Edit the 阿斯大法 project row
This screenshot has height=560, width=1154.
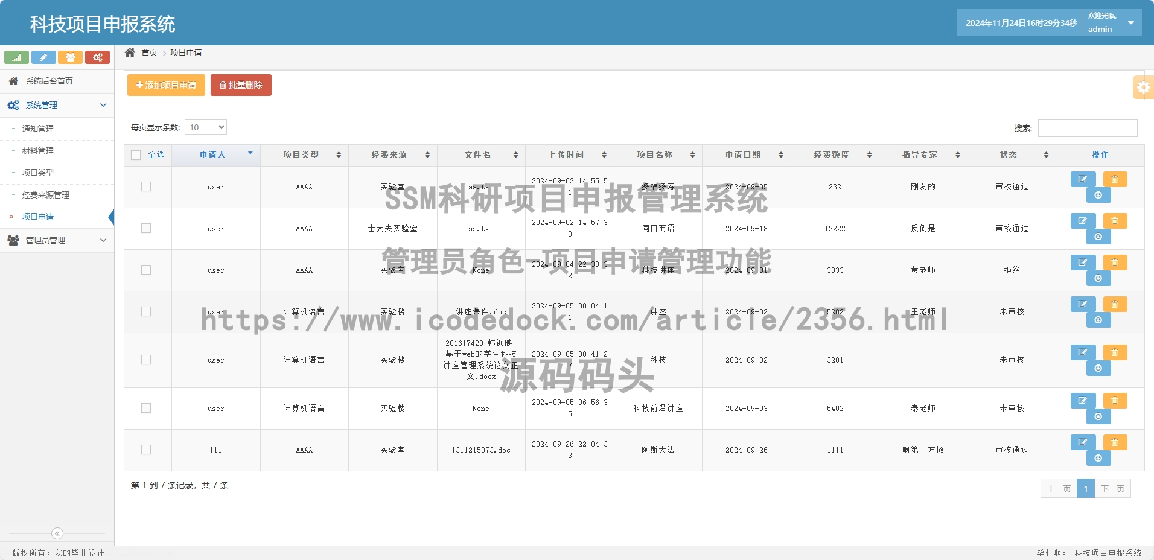click(x=1083, y=442)
